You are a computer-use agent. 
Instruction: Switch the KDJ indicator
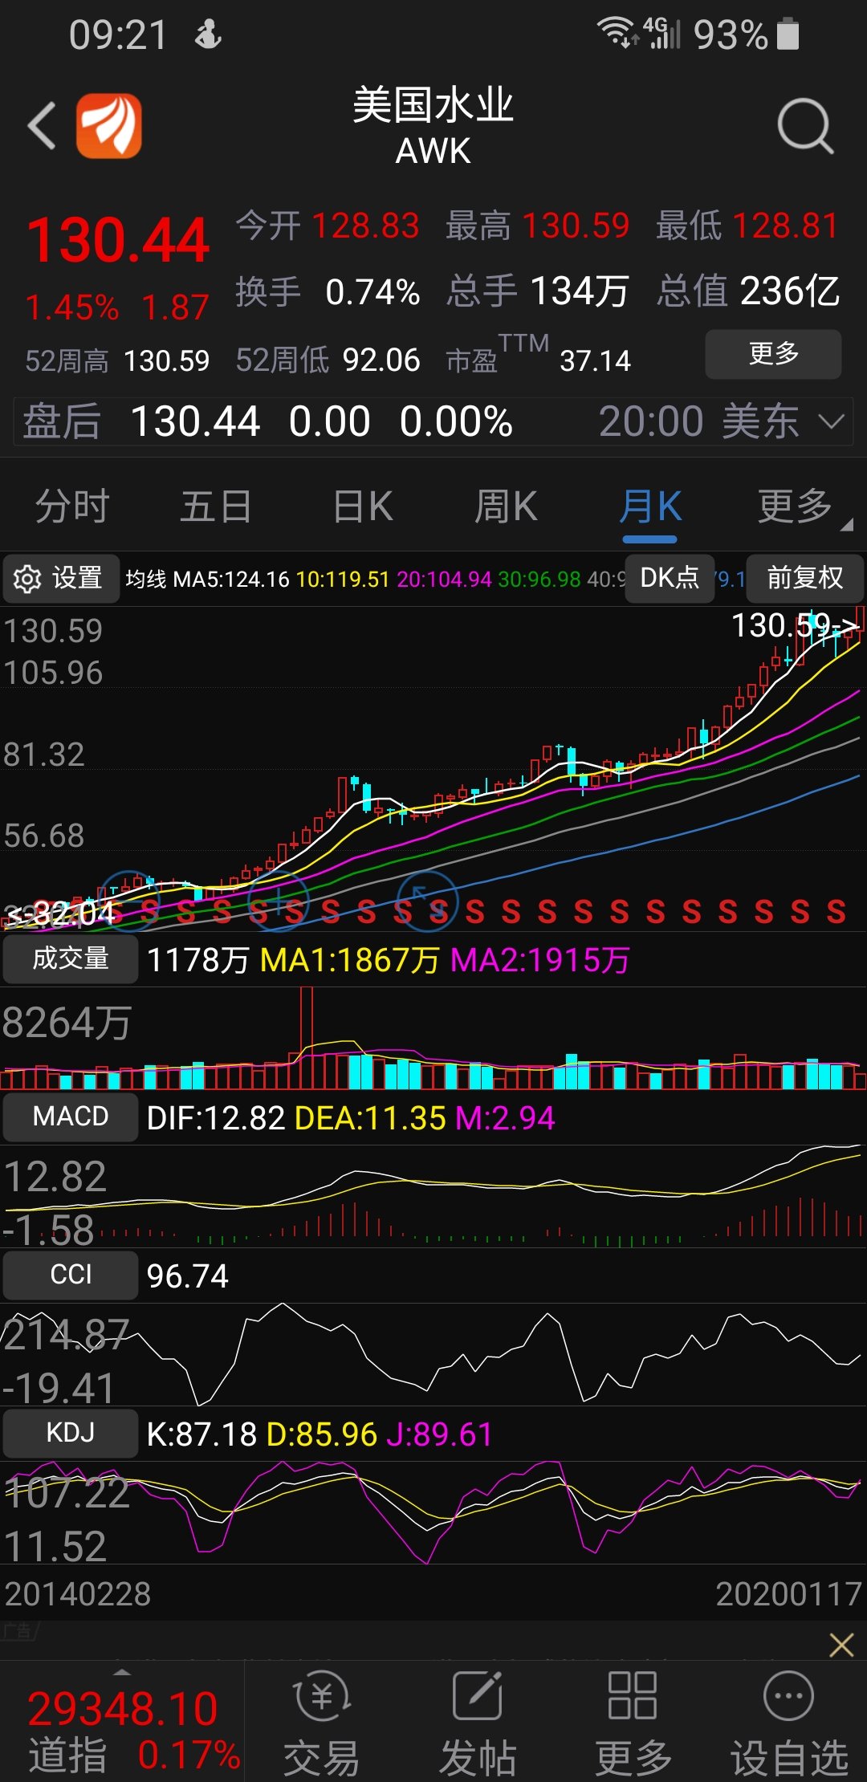71,1433
